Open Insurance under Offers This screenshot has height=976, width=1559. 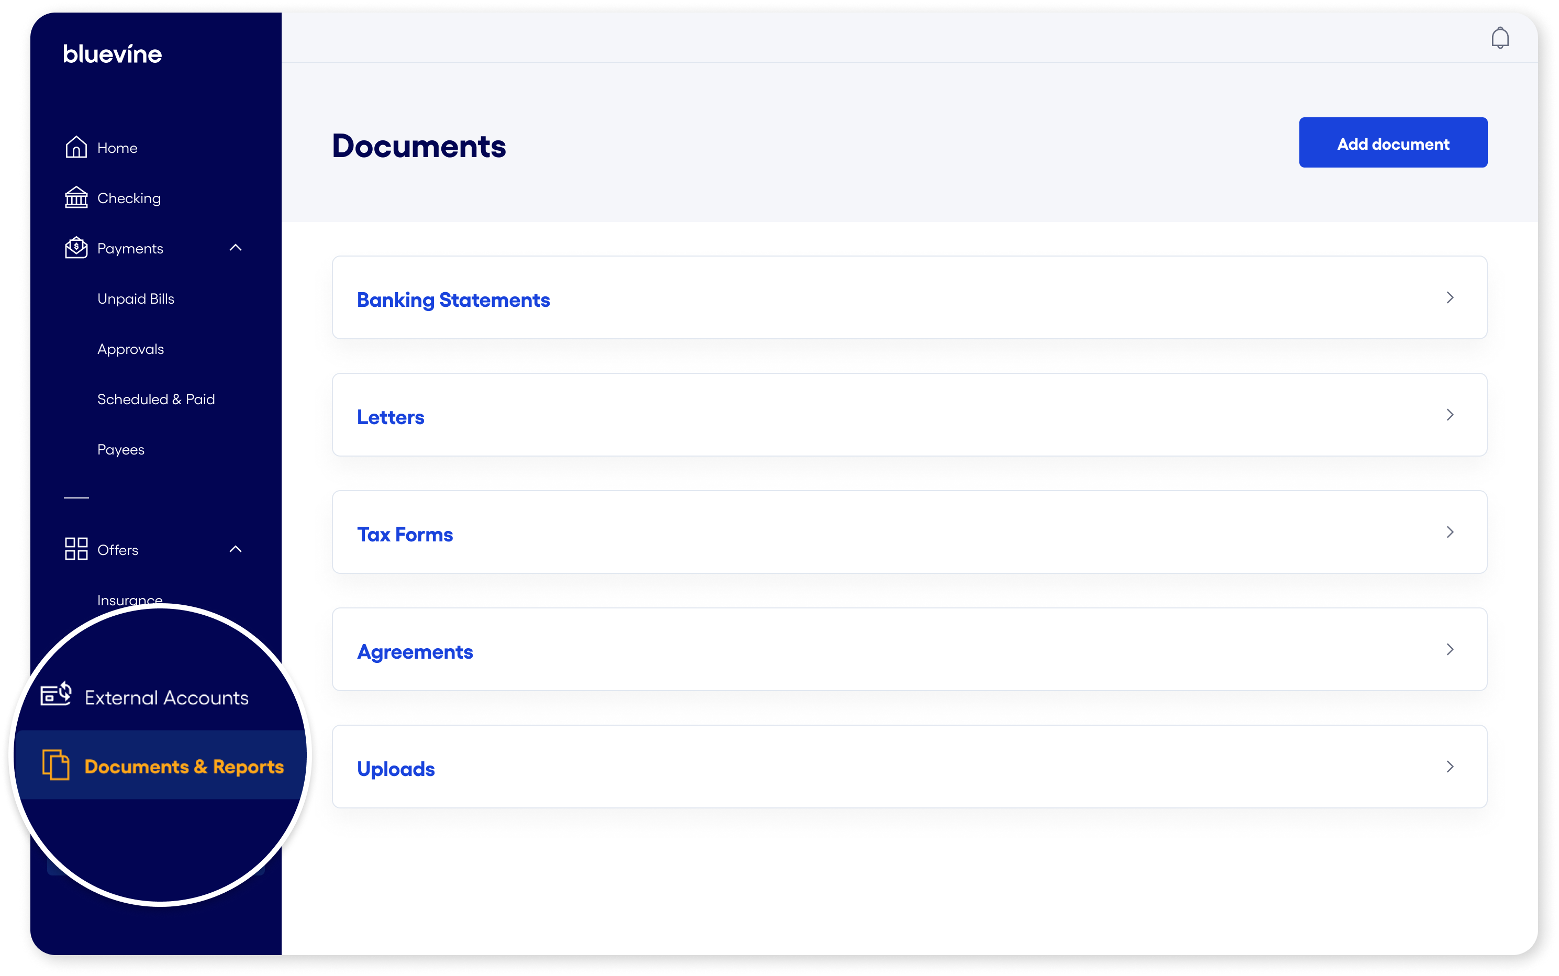point(129,600)
